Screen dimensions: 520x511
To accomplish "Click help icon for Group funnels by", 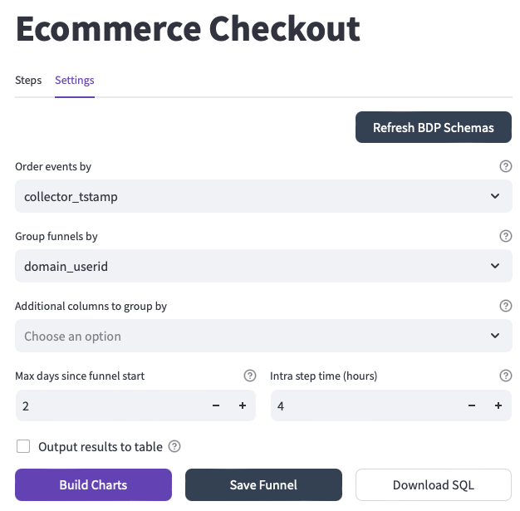I will point(505,236).
